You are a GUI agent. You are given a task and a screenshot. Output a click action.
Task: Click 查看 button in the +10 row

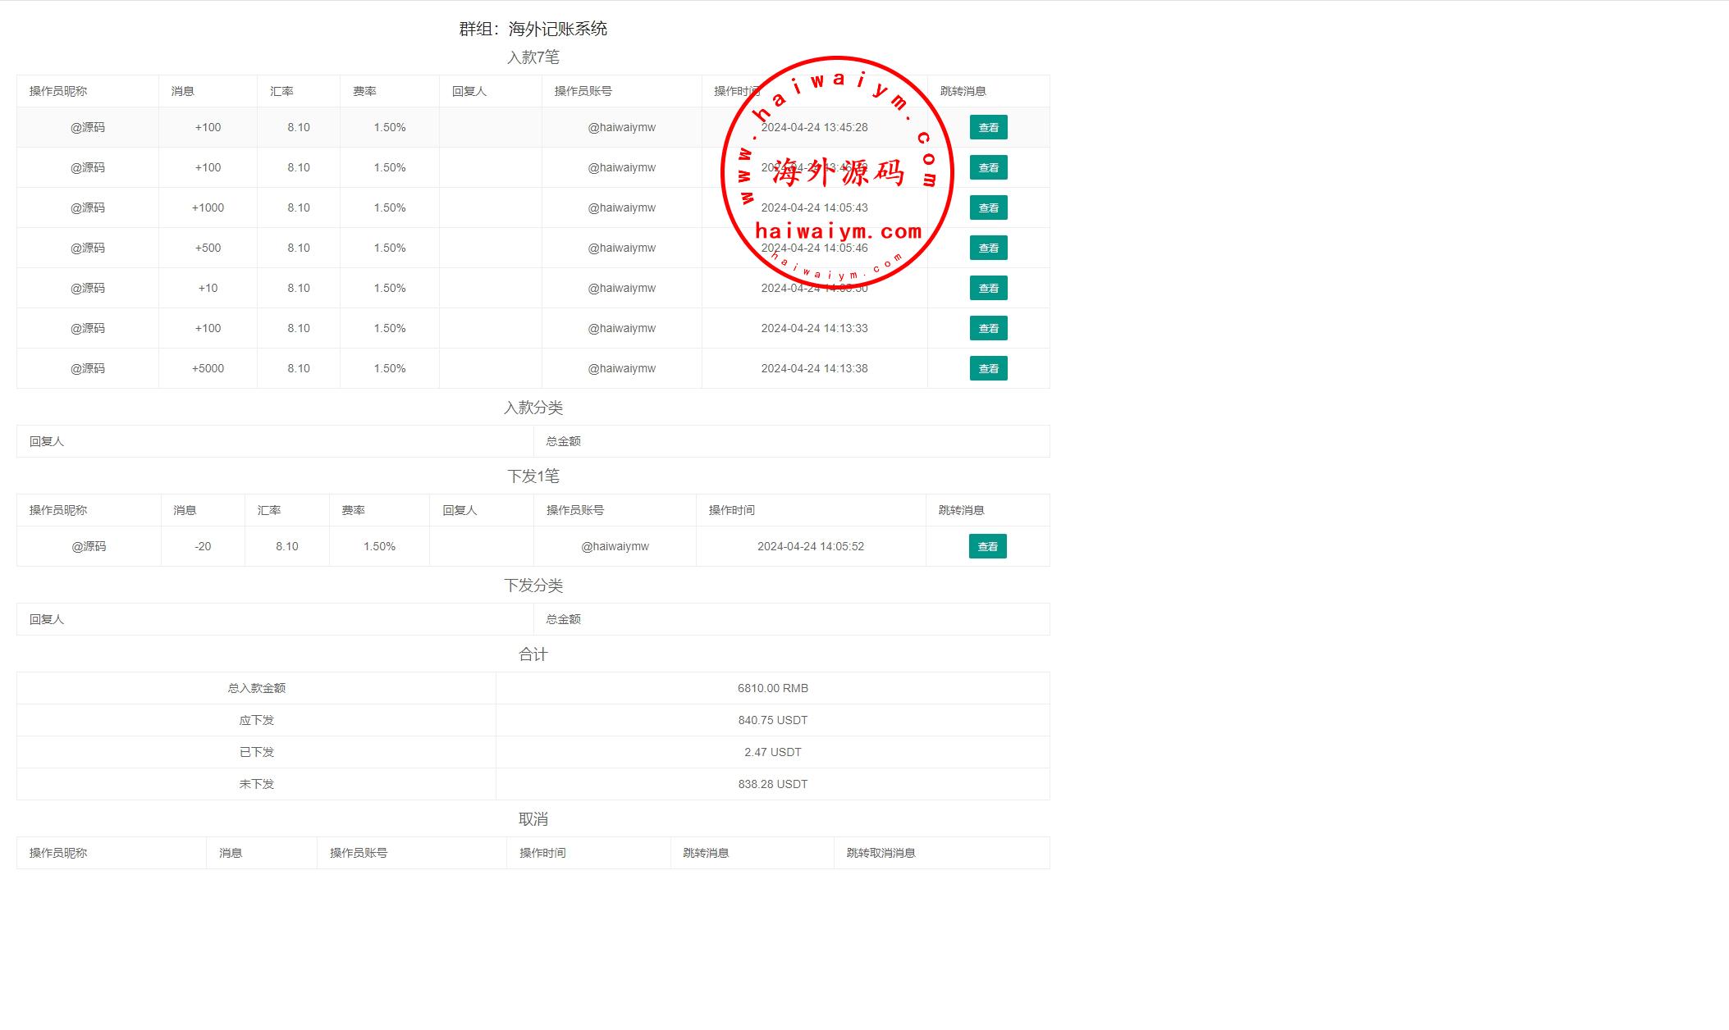point(988,288)
